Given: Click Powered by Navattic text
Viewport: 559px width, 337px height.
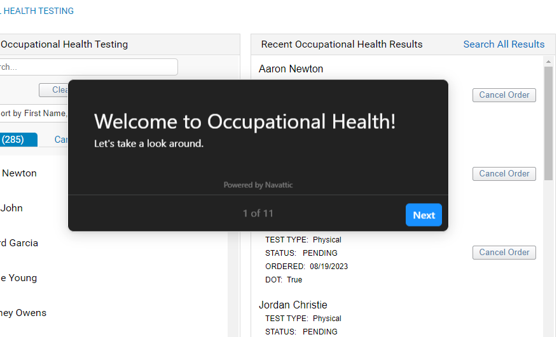Looking at the screenshot, I should [258, 185].
